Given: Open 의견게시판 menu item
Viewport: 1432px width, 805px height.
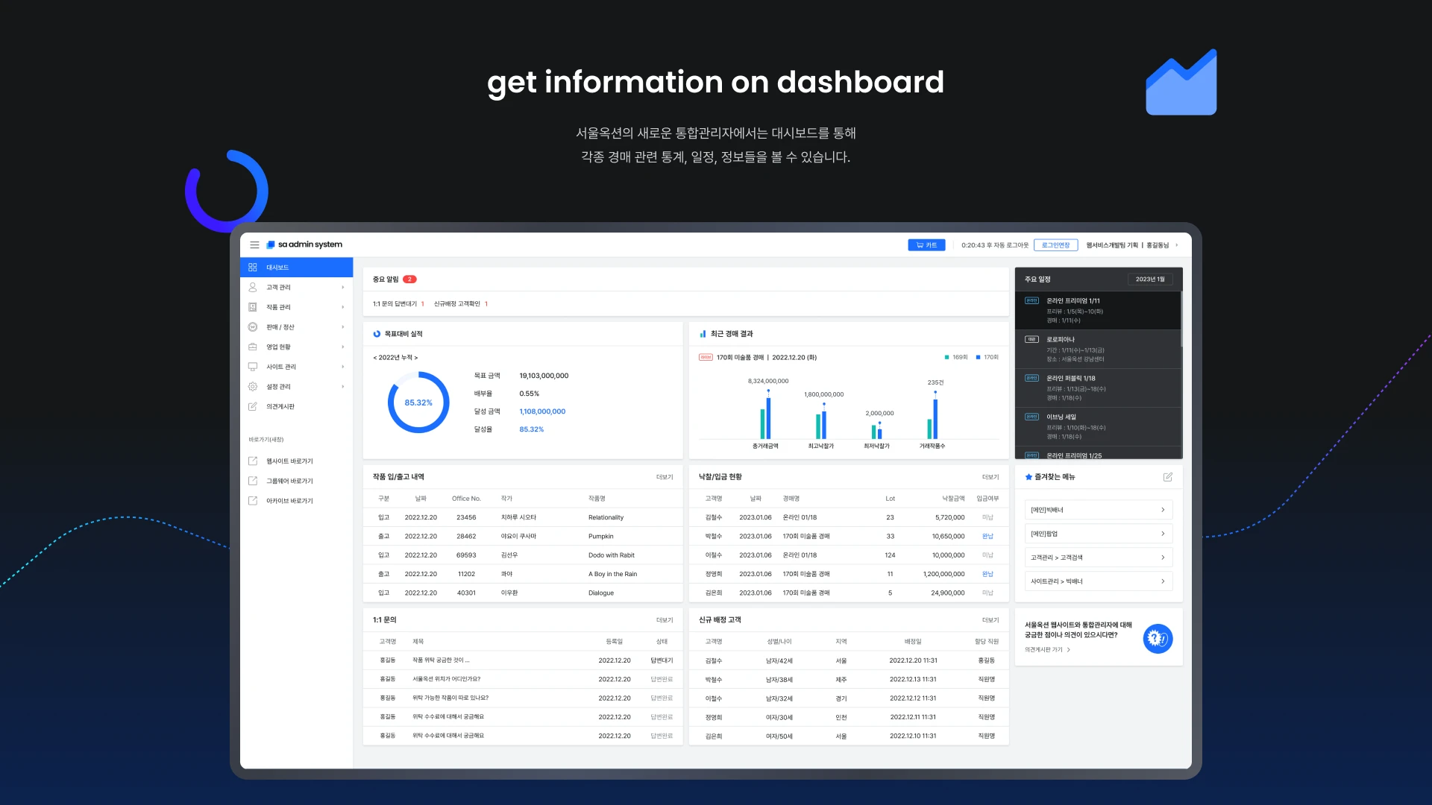Looking at the screenshot, I should 280,407.
